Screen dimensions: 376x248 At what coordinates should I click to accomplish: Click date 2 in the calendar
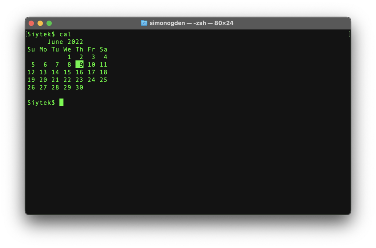81,57
